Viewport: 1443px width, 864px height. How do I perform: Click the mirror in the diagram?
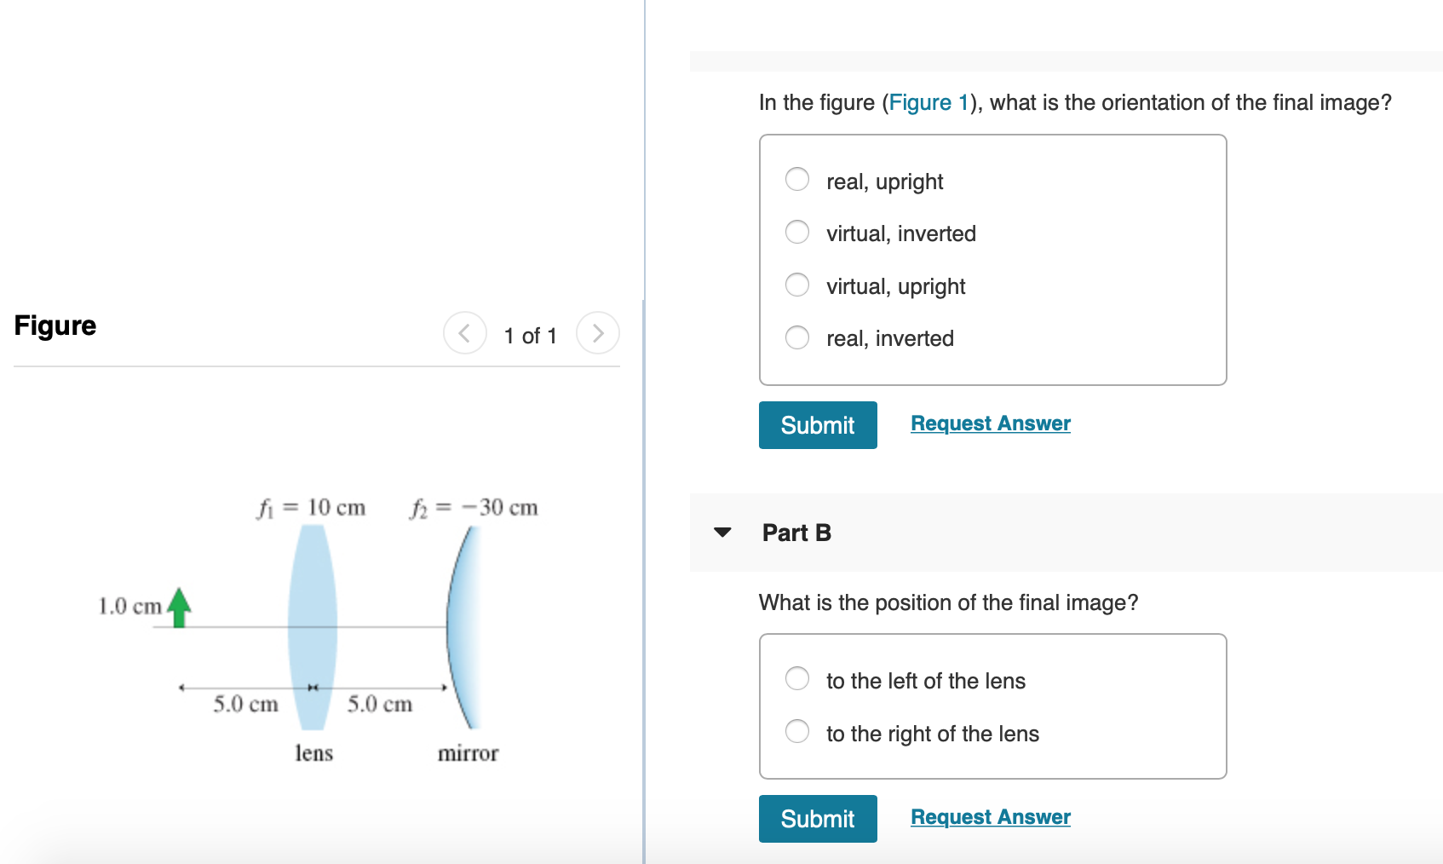(466, 628)
